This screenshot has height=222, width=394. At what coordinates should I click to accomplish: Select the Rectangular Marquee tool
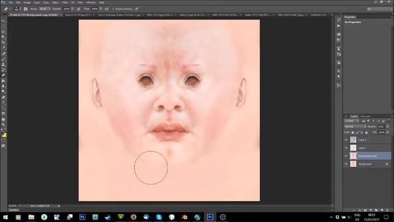click(x=3, y=26)
